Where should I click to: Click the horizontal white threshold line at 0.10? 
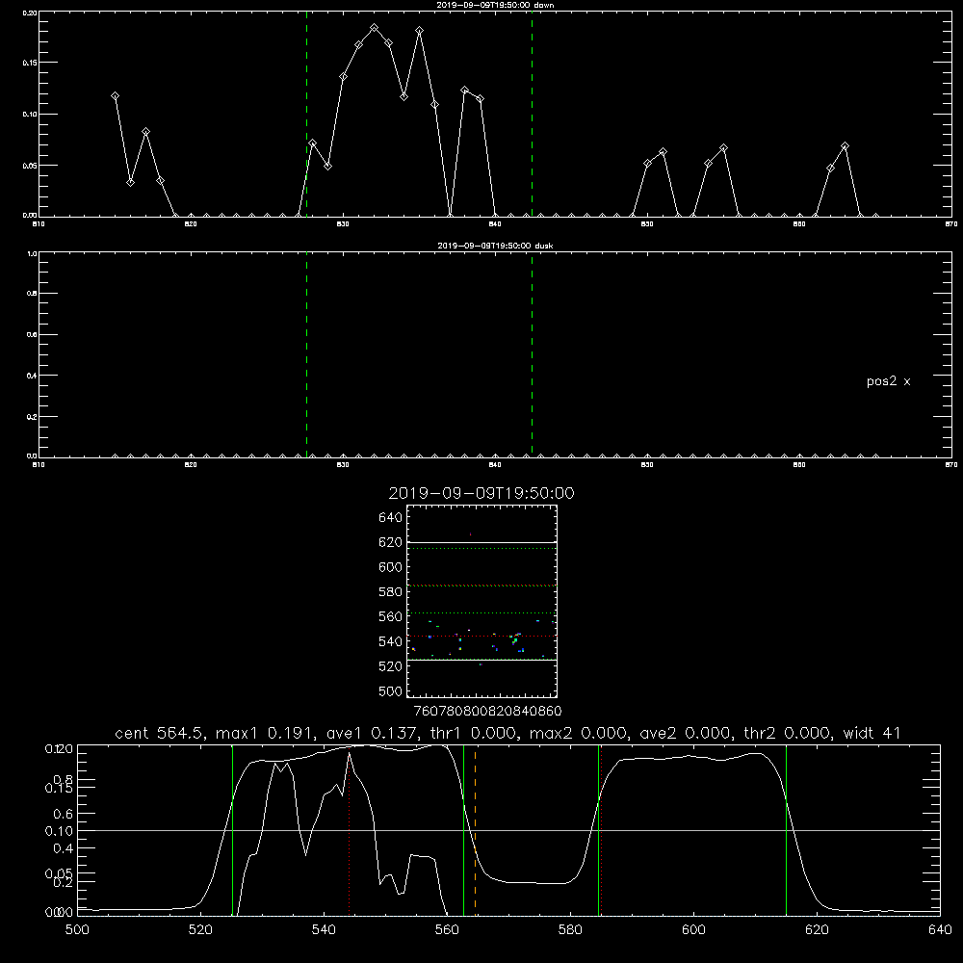click(508, 830)
